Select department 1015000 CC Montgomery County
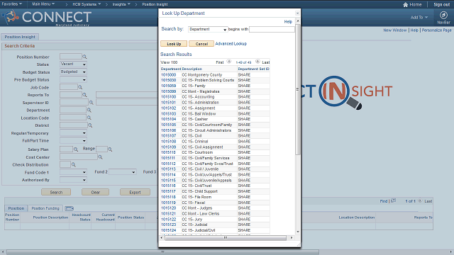The image size is (454, 255). pyautogui.click(x=168, y=74)
